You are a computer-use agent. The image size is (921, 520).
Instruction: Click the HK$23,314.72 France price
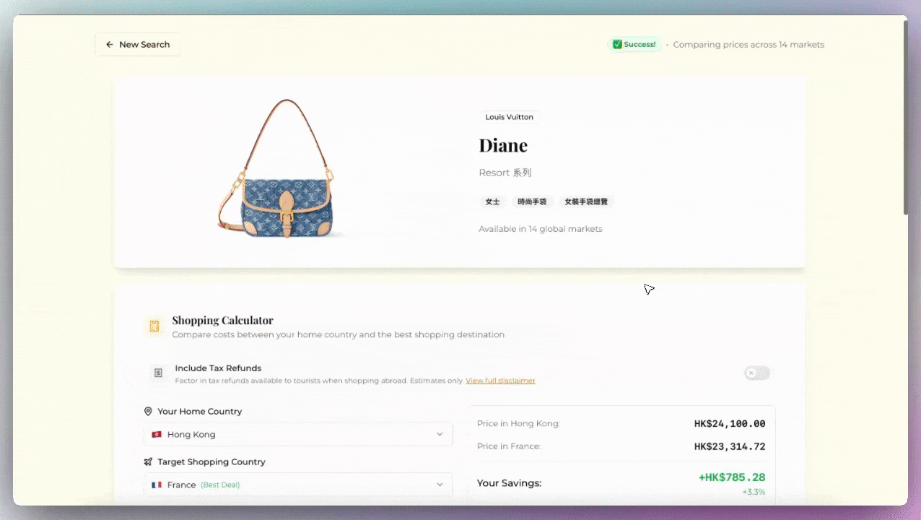pos(730,447)
